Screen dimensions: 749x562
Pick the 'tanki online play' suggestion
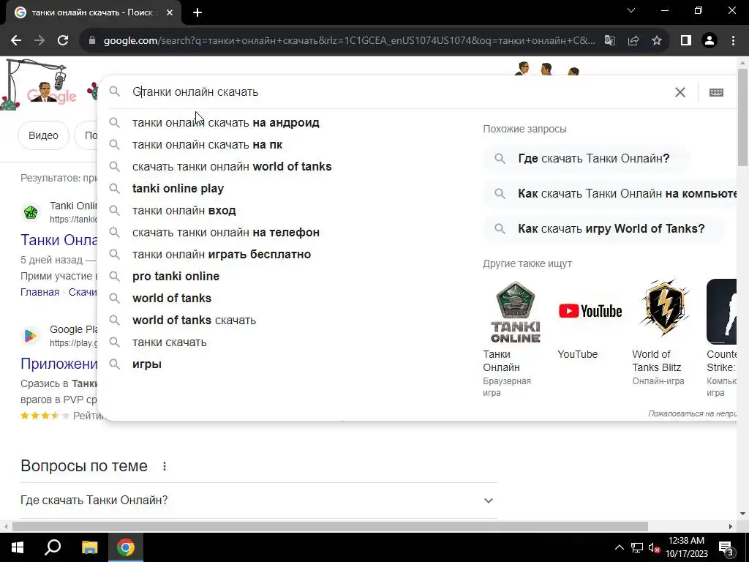178,189
